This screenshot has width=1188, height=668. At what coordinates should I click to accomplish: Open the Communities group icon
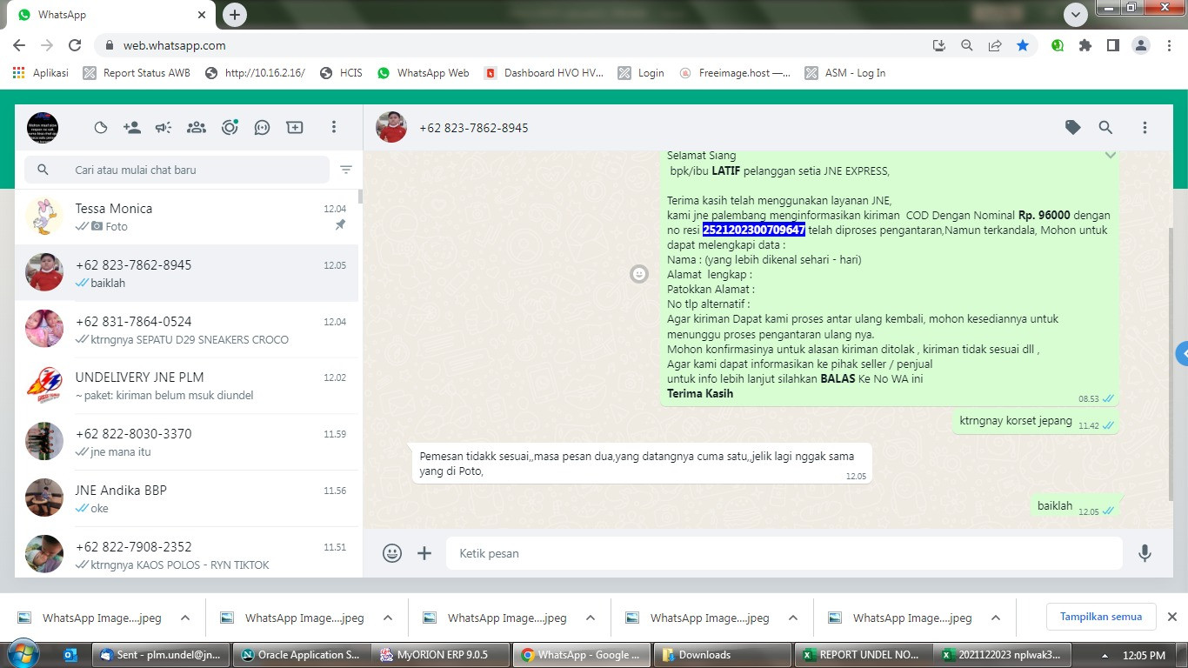pos(197,128)
